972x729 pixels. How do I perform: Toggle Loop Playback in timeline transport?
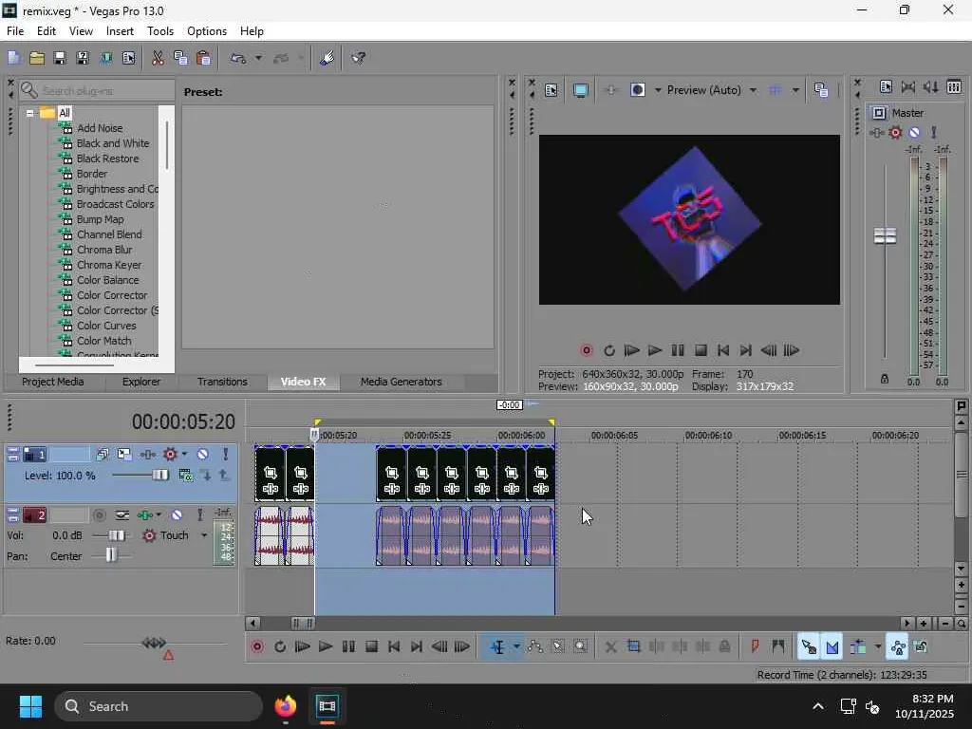[x=280, y=646]
